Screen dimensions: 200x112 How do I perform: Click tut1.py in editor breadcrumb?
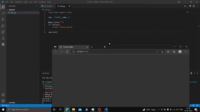[x=47, y=10]
